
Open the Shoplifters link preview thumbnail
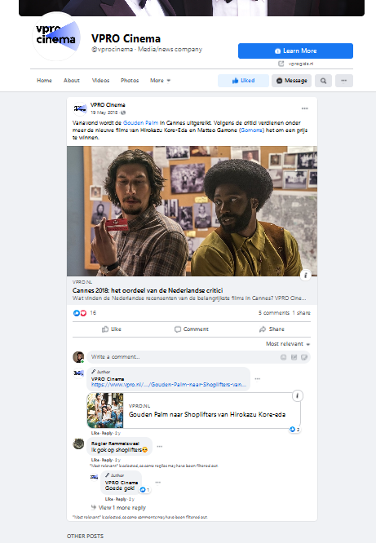(x=105, y=410)
